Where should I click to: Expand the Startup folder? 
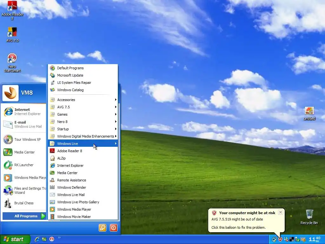(x=83, y=129)
